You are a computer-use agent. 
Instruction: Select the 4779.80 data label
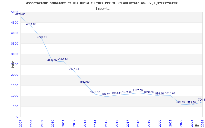pos(20,15)
